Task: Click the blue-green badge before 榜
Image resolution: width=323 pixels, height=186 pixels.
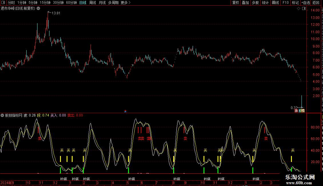Action: 300,111
